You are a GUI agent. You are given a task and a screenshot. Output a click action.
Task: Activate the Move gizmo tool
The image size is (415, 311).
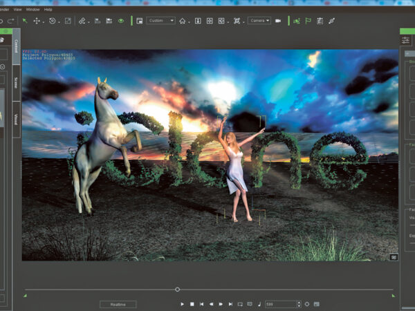pyautogui.click(x=37, y=21)
